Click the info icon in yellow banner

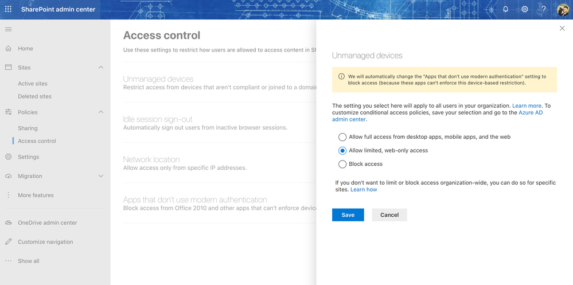click(x=341, y=77)
